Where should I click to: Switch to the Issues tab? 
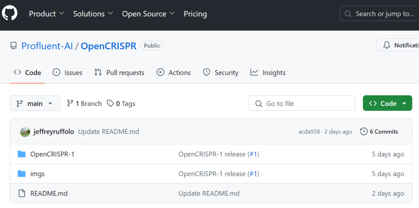tap(68, 72)
